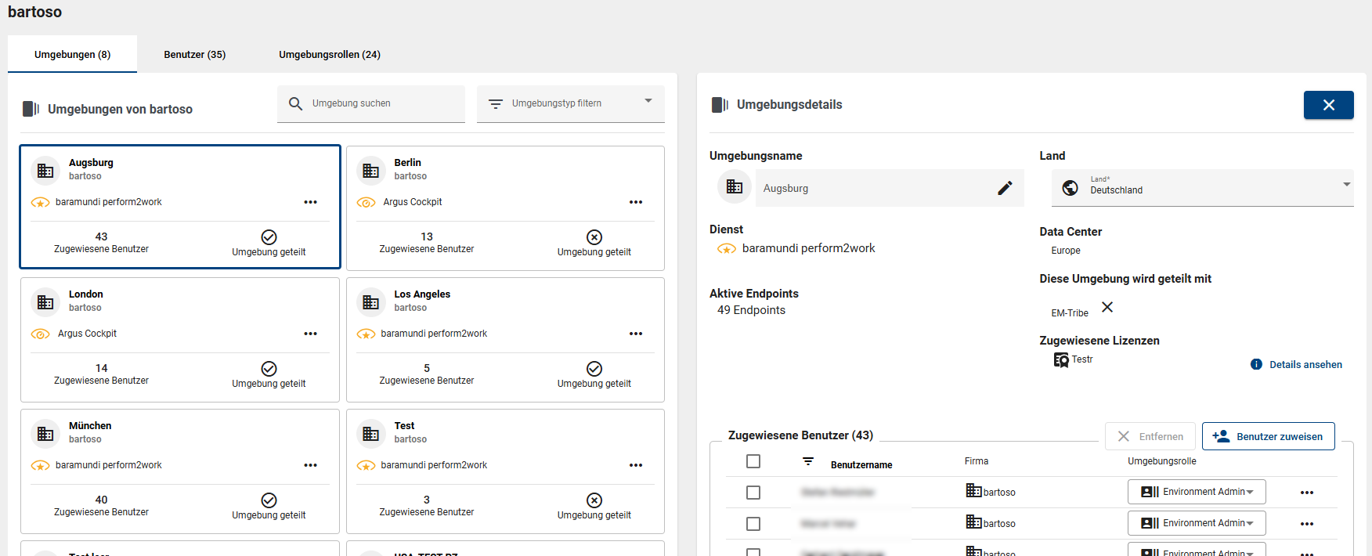Open the Los Angeles card options menu

pos(635,334)
